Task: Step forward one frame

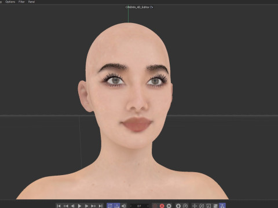Action: tap(86, 206)
